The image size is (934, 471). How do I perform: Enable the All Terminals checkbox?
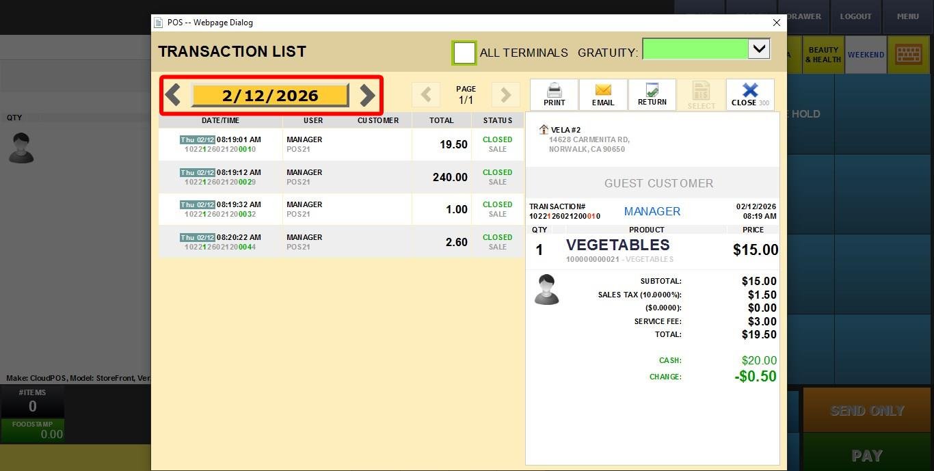coord(464,53)
